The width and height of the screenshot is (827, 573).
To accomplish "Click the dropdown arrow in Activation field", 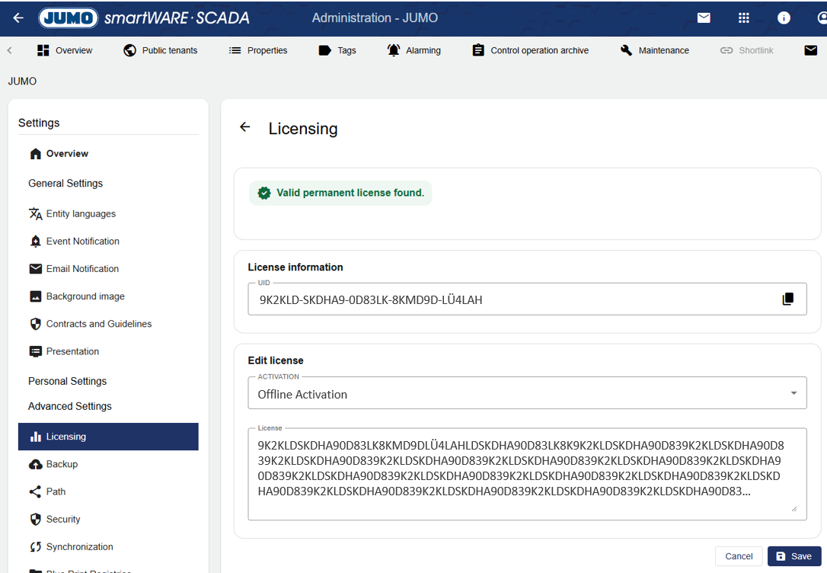I will [x=793, y=393].
